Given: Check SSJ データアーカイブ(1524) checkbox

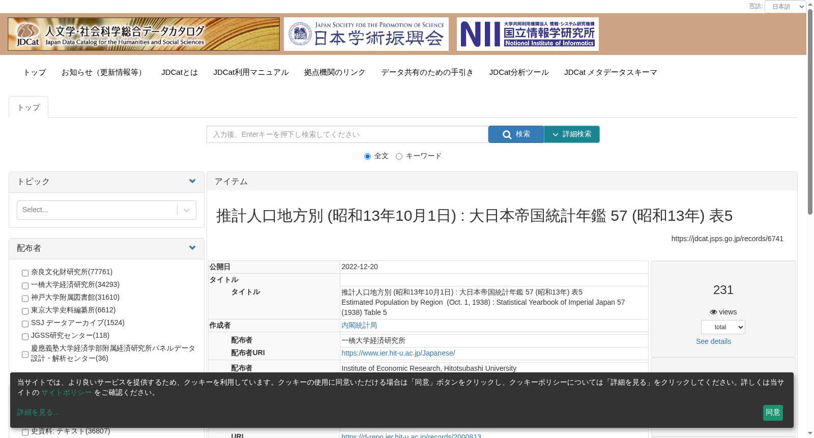Looking at the screenshot, I should pos(25,324).
